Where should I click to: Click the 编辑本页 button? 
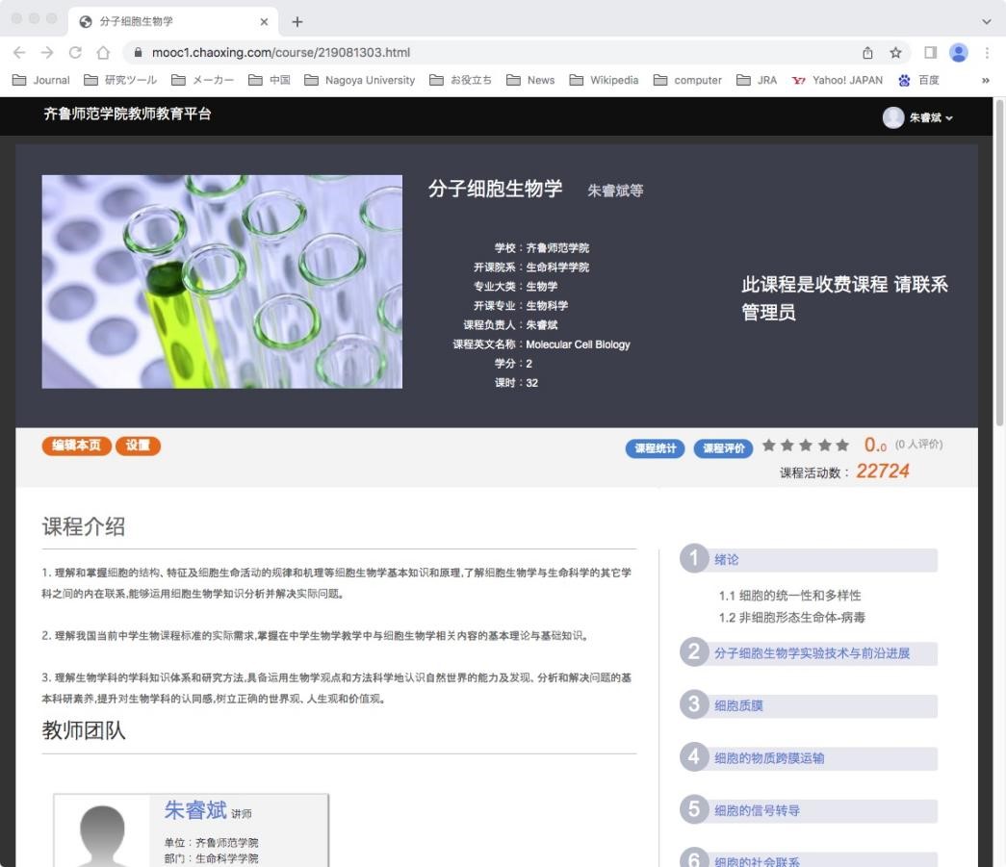[76, 446]
